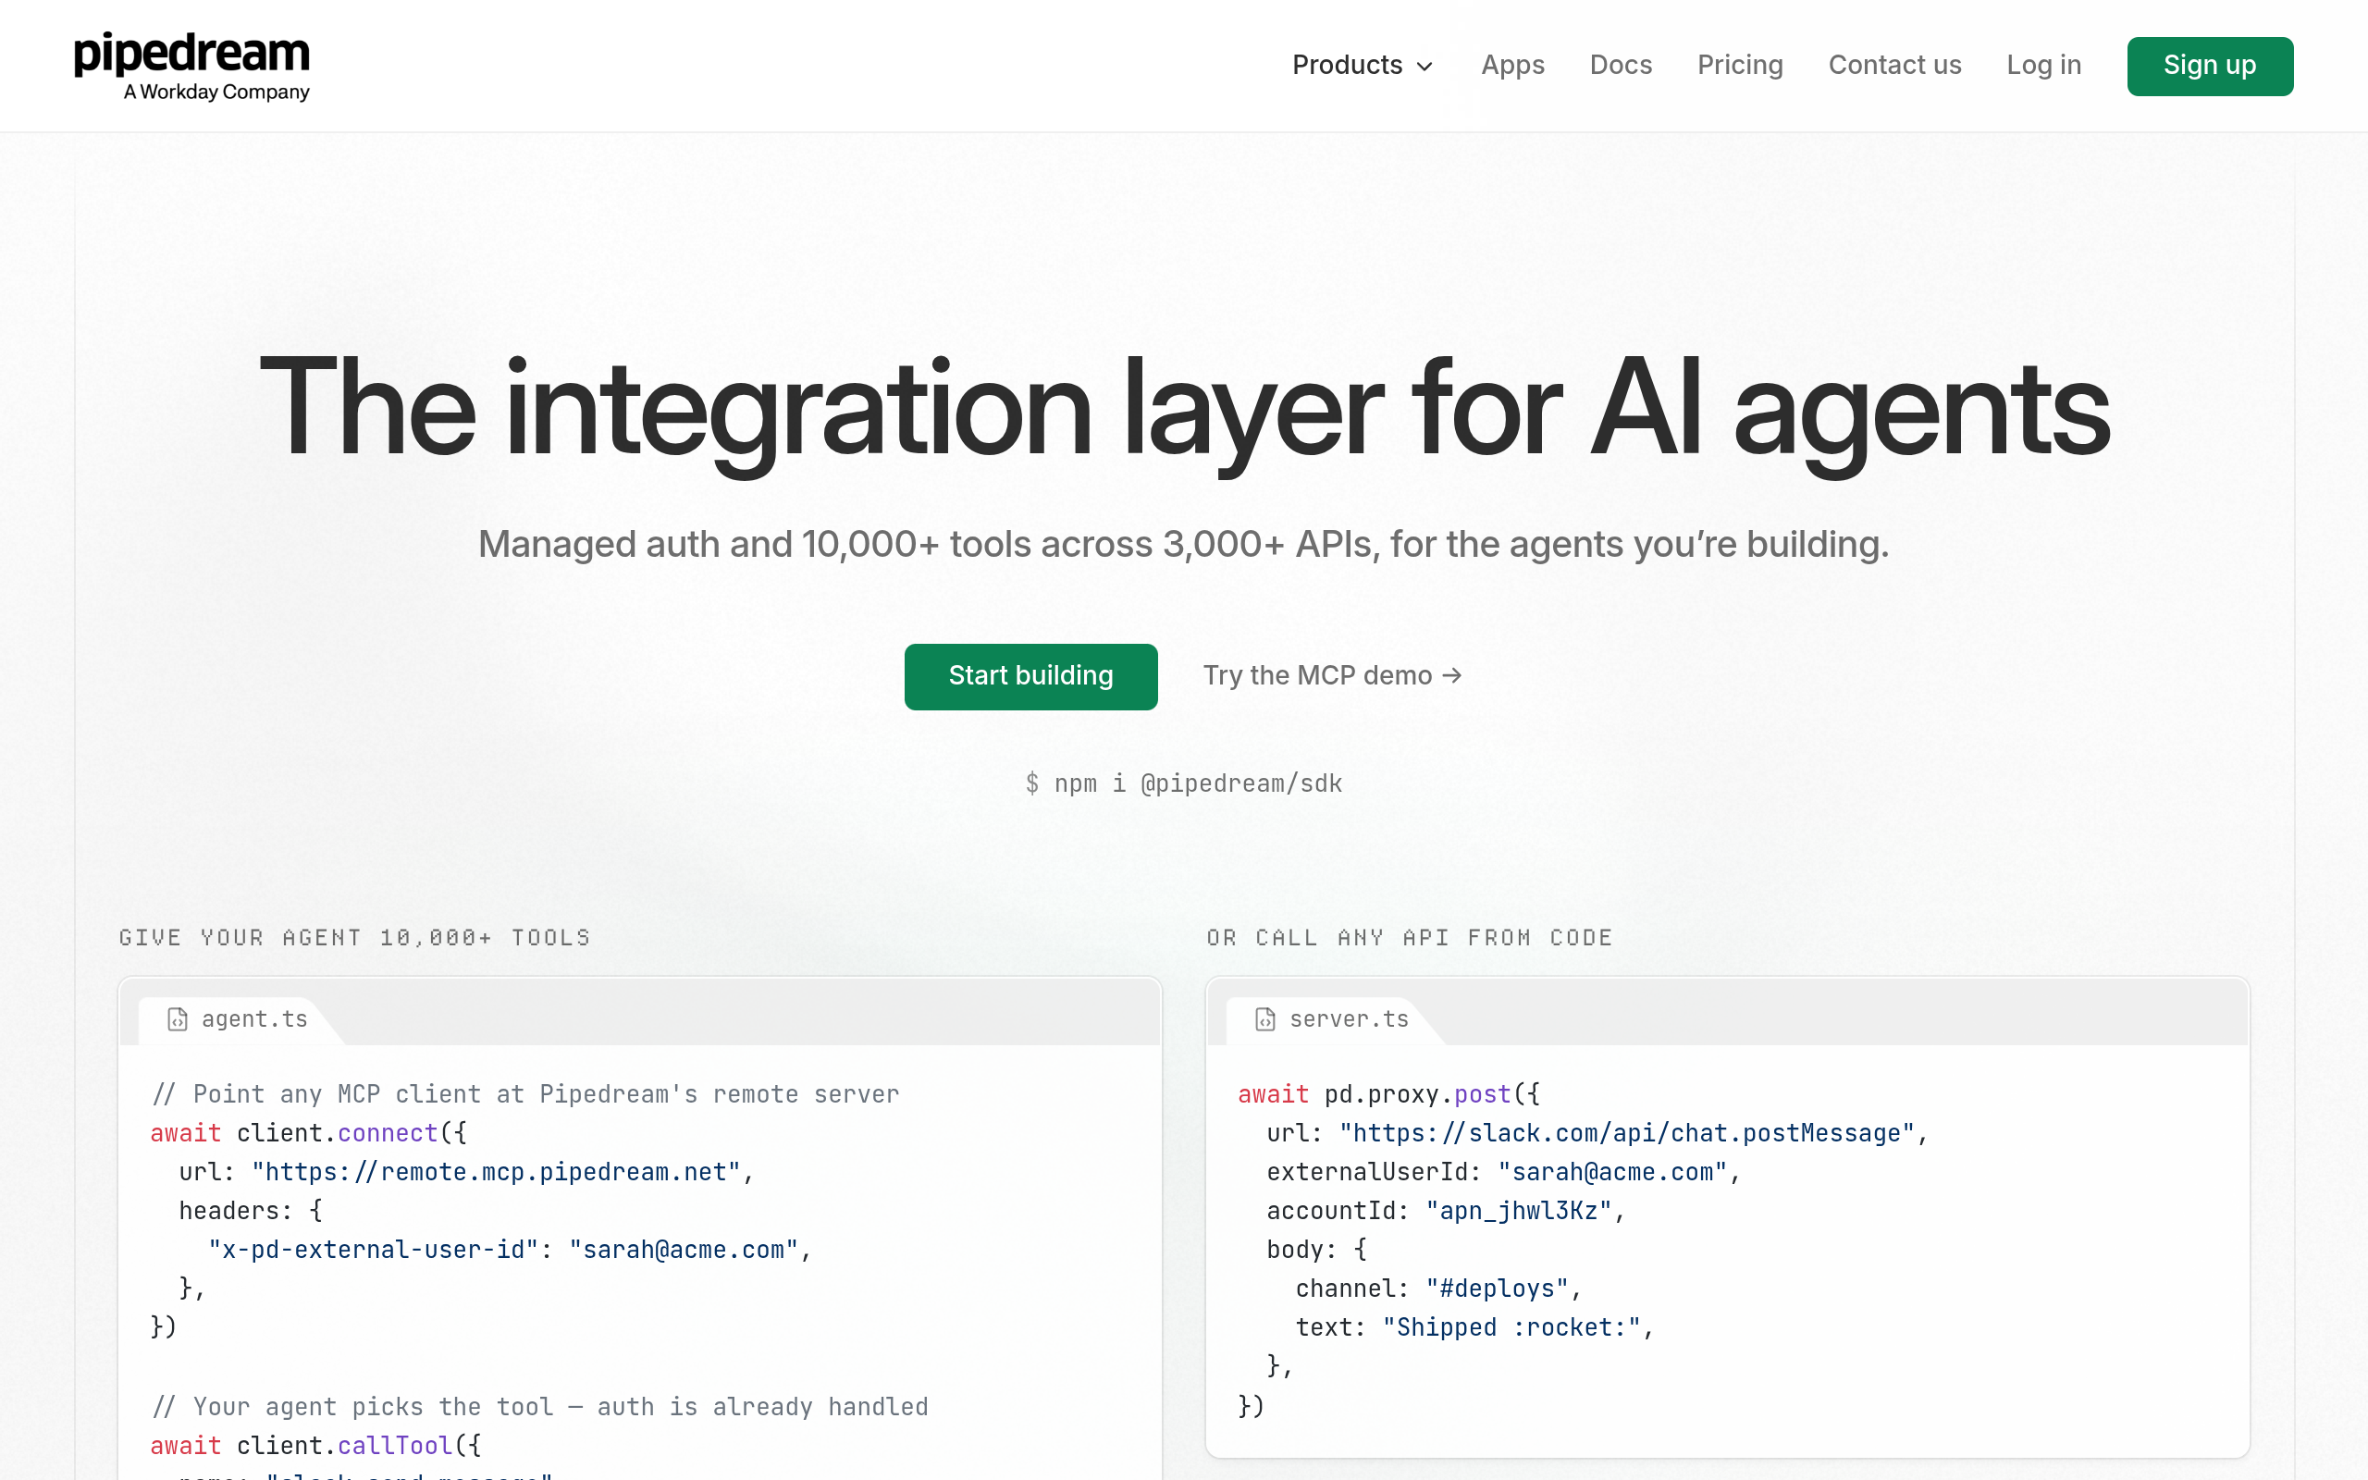
Task: Open the Pricing page
Action: (x=1740, y=65)
